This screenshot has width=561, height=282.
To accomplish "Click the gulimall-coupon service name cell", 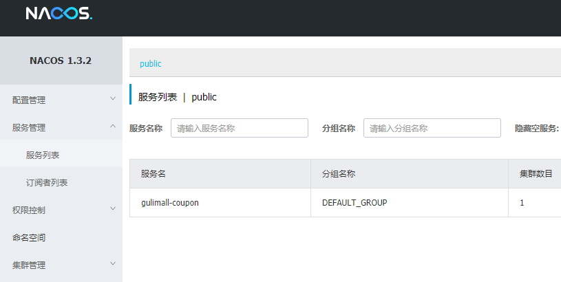I will [x=220, y=203].
